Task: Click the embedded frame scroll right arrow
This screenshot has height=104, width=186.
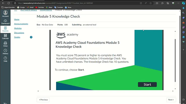Action: point(173,91)
